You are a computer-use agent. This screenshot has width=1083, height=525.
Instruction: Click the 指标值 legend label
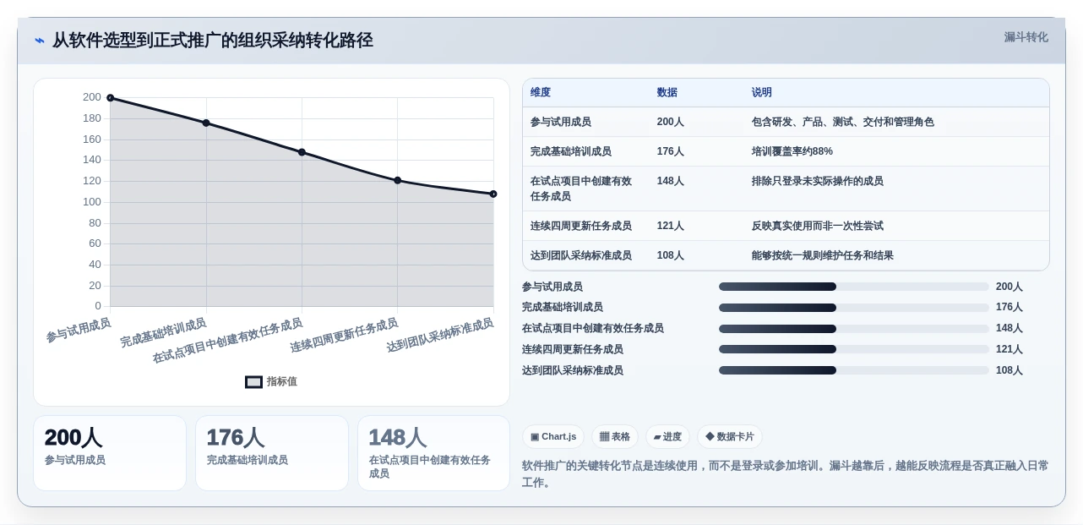tap(282, 382)
